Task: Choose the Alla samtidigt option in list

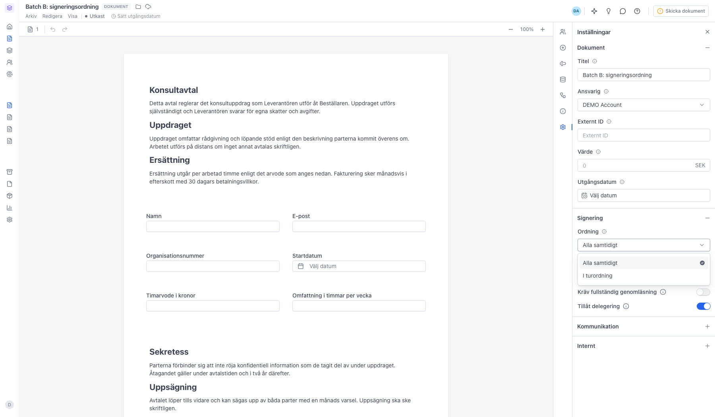Action: [x=643, y=263]
